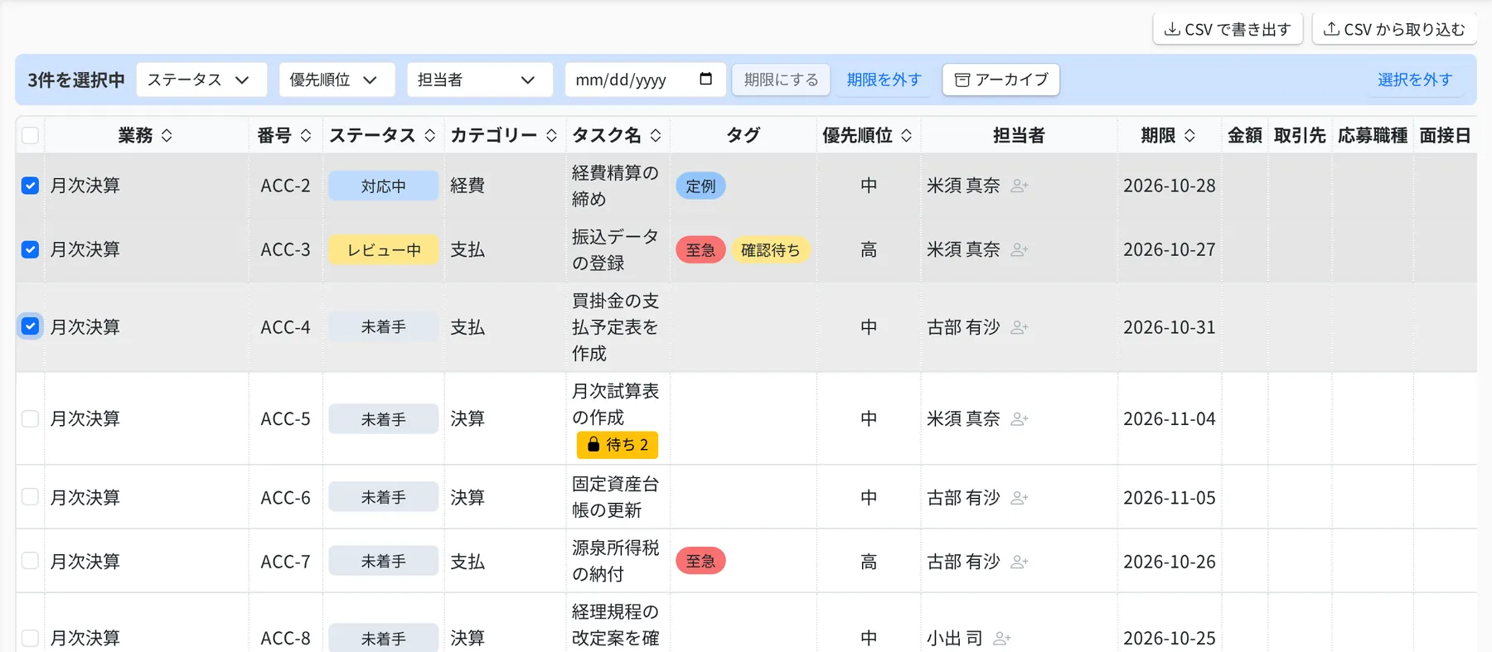Click the 期限にする button
This screenshot has width=1492, height=652.
pos(781,80)
